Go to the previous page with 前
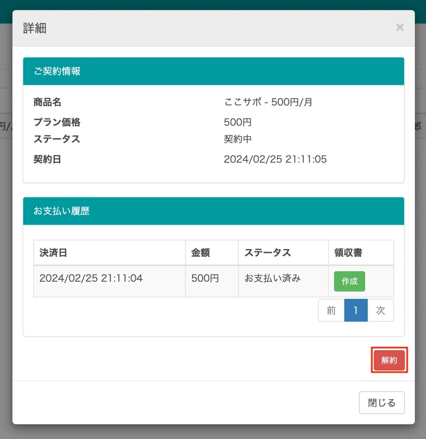426x439 pixels. tap(331, 310)
